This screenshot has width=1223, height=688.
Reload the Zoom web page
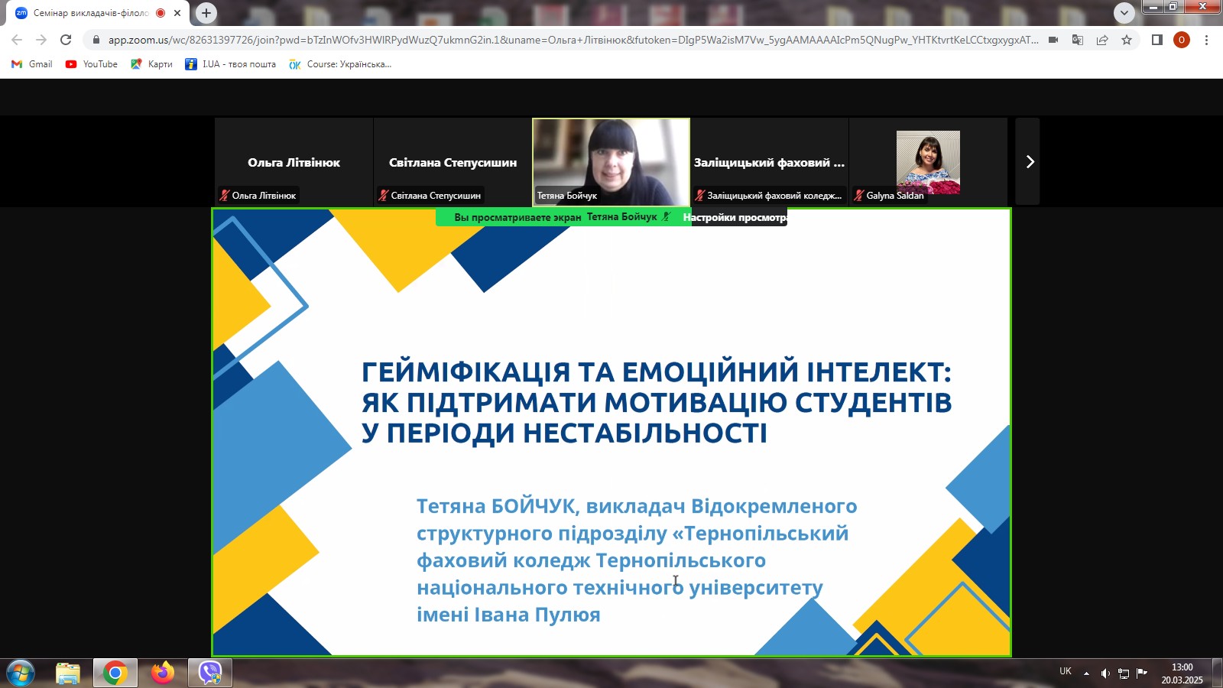(x=66, y=40)
